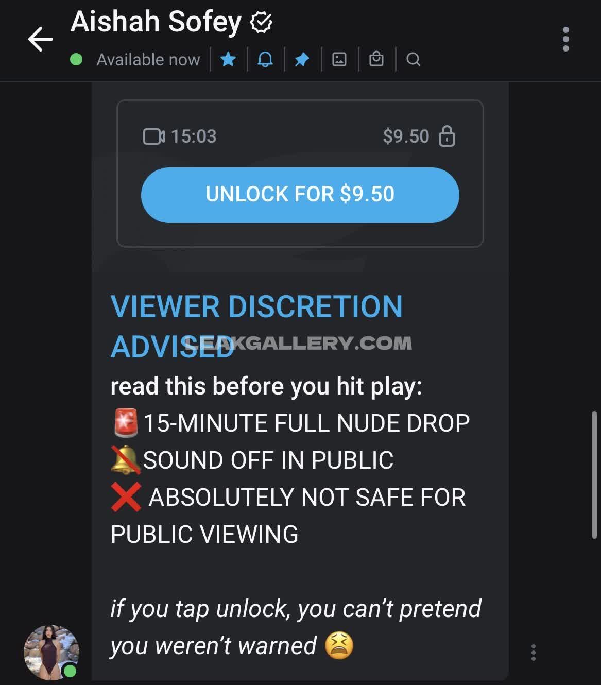Click the verified badge next to name
This screenshot has width=601, height=685.
coord(261,22)
